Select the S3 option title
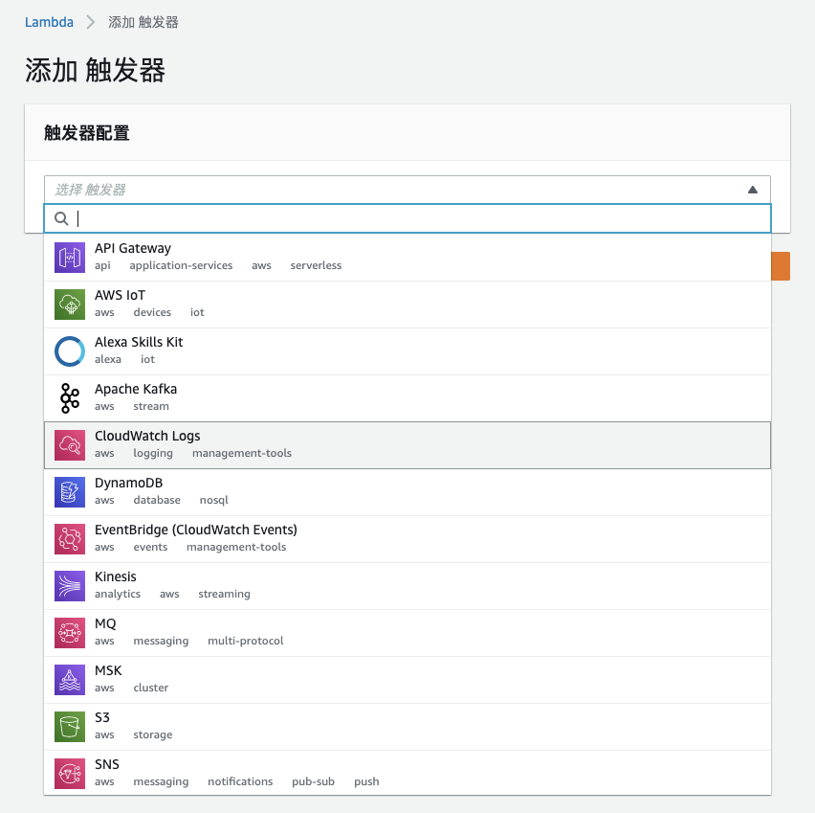 pos(101,717)
